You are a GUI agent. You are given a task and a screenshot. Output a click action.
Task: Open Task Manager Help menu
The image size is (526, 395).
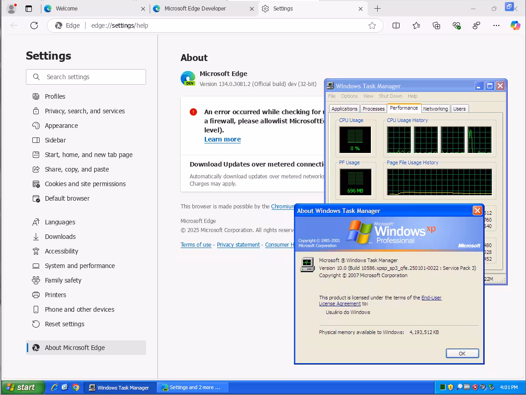(413, 96)
